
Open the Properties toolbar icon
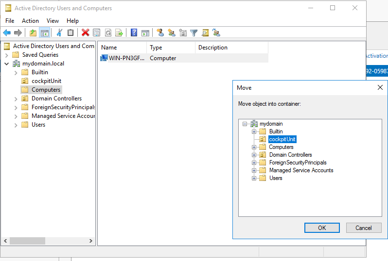96,33
